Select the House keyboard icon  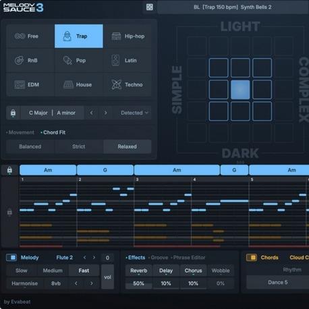(68, 84)
